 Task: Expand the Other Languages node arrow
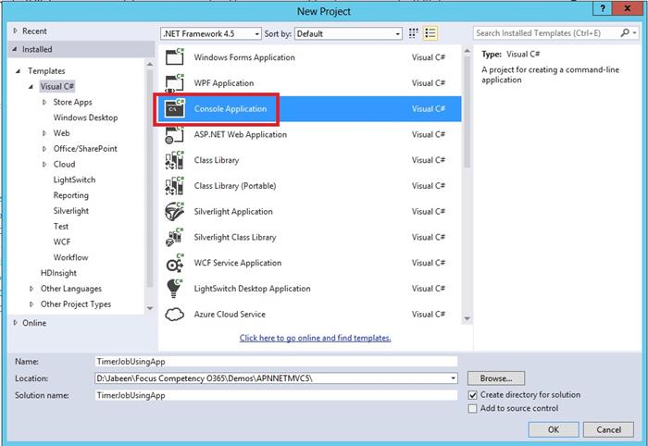[31, 289]
